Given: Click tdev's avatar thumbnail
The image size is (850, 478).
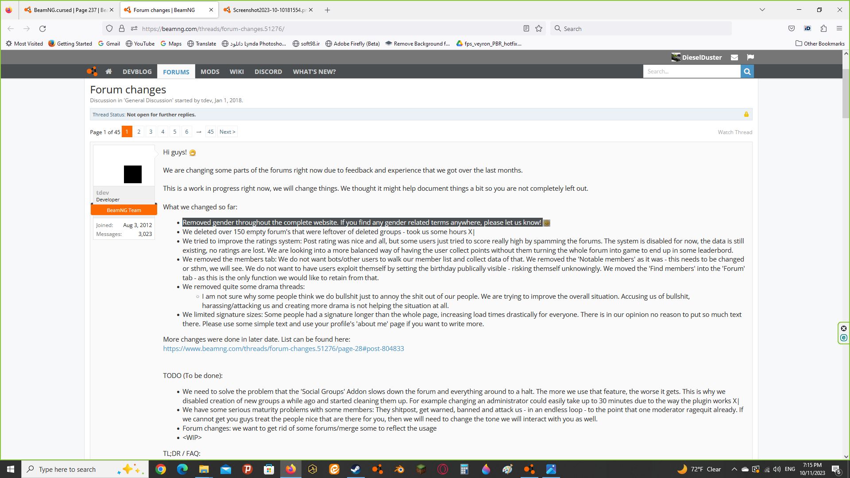Looking at the screenshot, I should (x=124, y=166).
